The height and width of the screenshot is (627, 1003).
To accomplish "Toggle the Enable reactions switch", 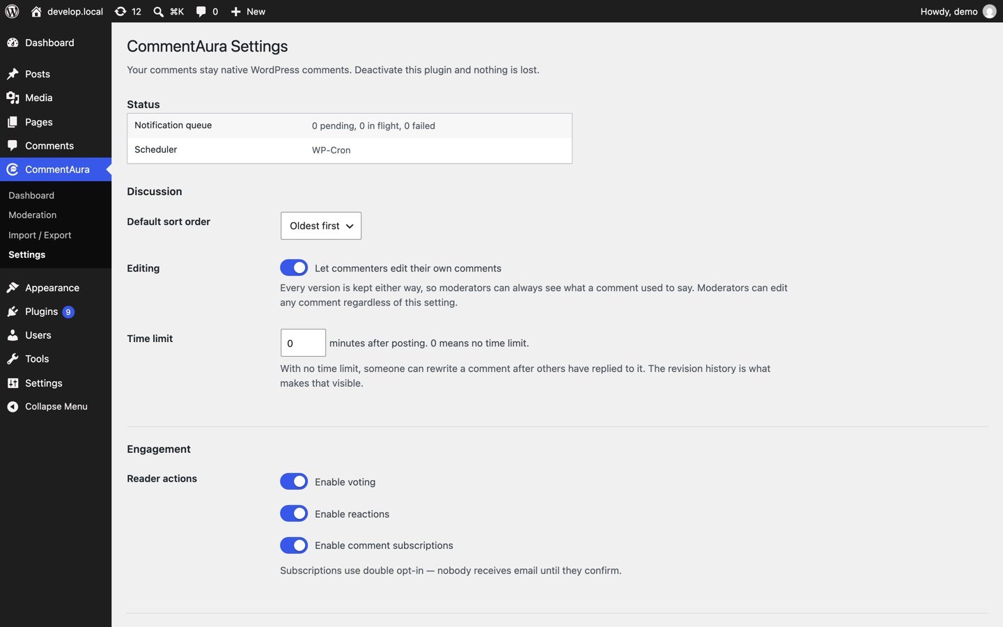I will click(x=294, y=513).
